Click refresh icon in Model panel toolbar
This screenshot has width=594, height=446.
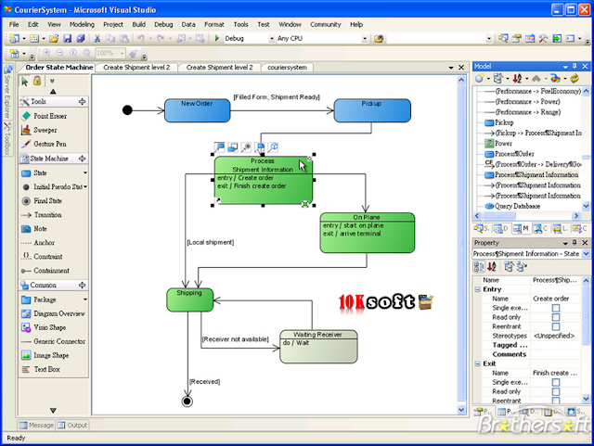pyautogui.click(x=575, y=79)
